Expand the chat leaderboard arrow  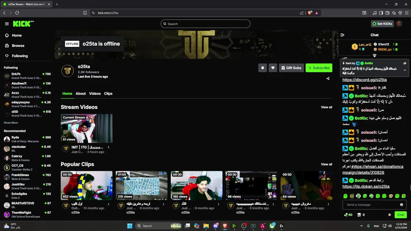coord(374,56)
